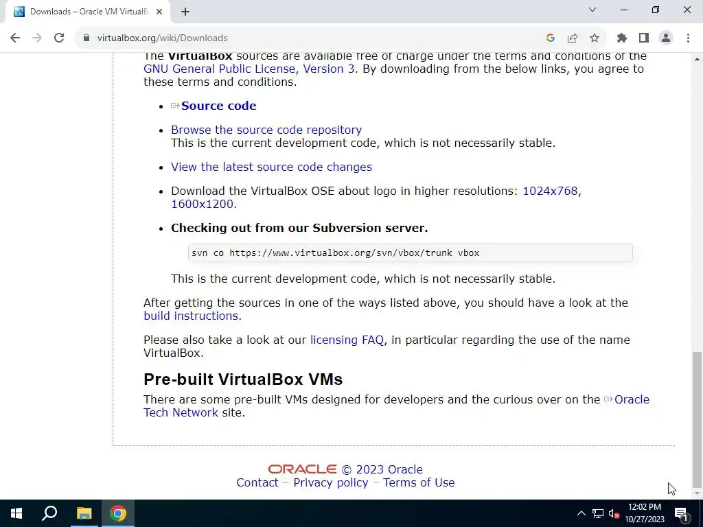View site info via padlock icon
703x527 pixels.
click(x=87, y=38)
